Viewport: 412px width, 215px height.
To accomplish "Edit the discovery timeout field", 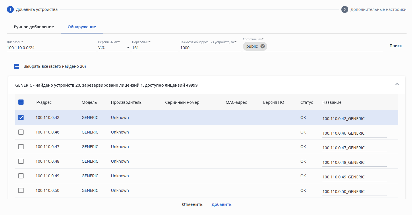I will [x=210, y=48].
